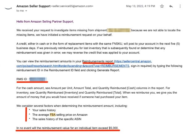Image resolution: width=186 pixels, height=134 pixels.
Task: Click the sender address seller.service05@amazon.com
Action: (72, 6)
